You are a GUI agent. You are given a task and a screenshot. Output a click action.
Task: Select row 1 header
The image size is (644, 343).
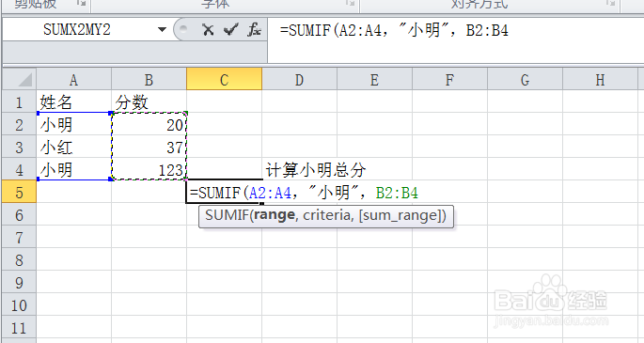tap(20, 101)
